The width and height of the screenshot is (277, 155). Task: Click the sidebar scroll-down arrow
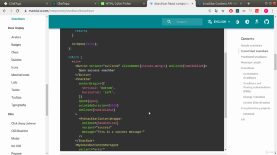(47, 153)
